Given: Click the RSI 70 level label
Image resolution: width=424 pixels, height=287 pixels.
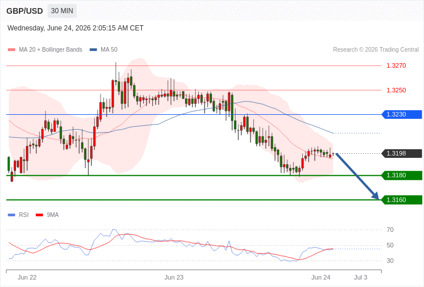Looking at the screenshot, I should (390, 230).
